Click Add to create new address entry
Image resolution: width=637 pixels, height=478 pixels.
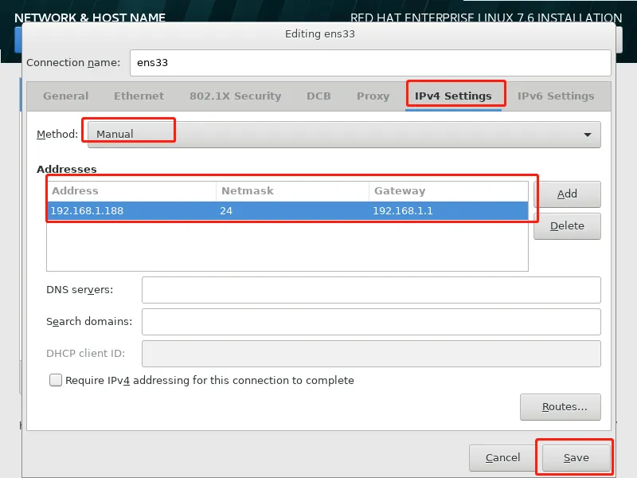[x=568, y=194]
